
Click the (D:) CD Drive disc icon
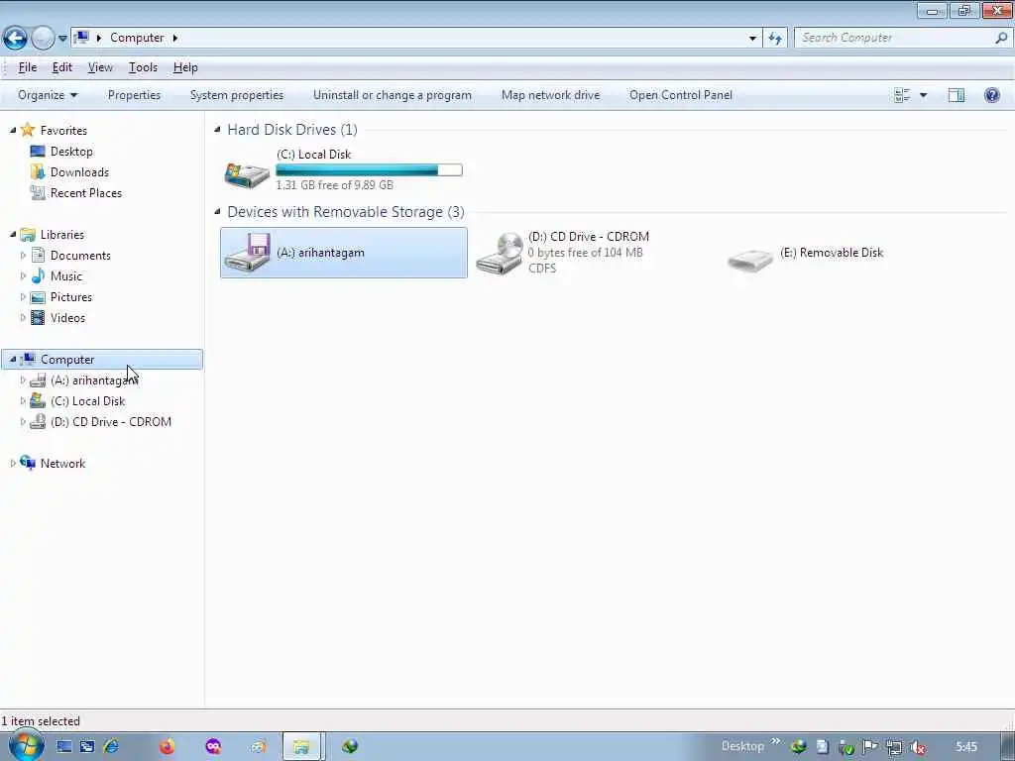coord(500,254)
